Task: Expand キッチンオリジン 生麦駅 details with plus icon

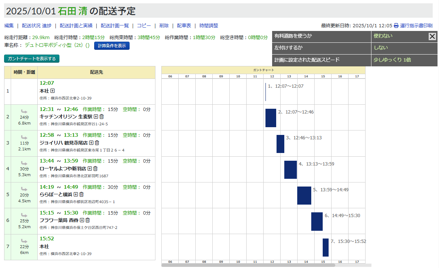Action: [x=96, y=116]
